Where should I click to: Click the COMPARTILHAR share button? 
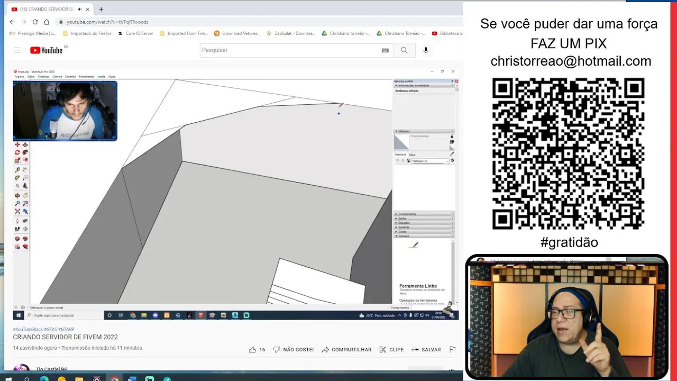pyautogui.click(x=346, y=350)
